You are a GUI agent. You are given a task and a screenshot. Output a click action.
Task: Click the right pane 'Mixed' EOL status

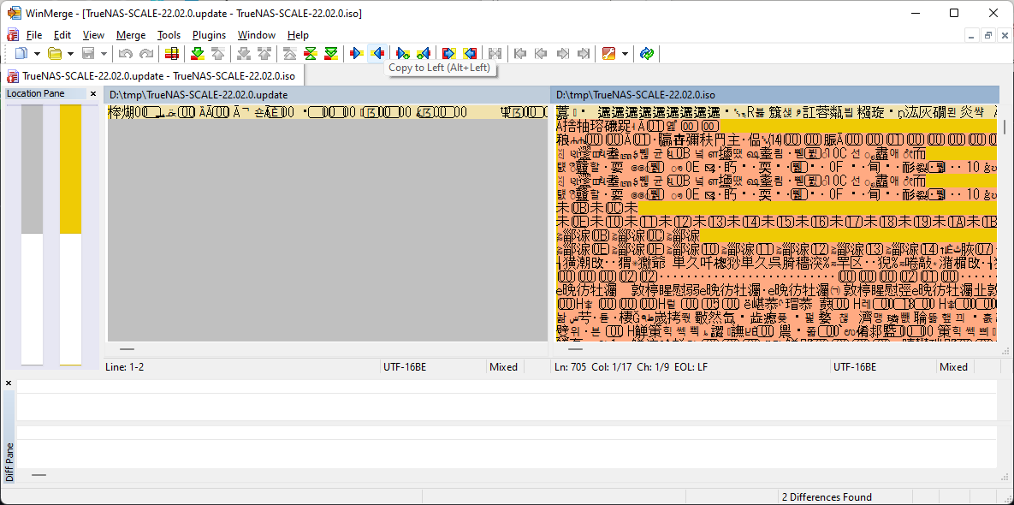coord(954,366)
